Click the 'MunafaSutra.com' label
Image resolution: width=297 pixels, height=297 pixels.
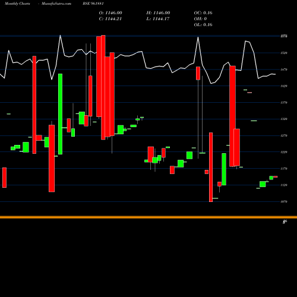56,4
